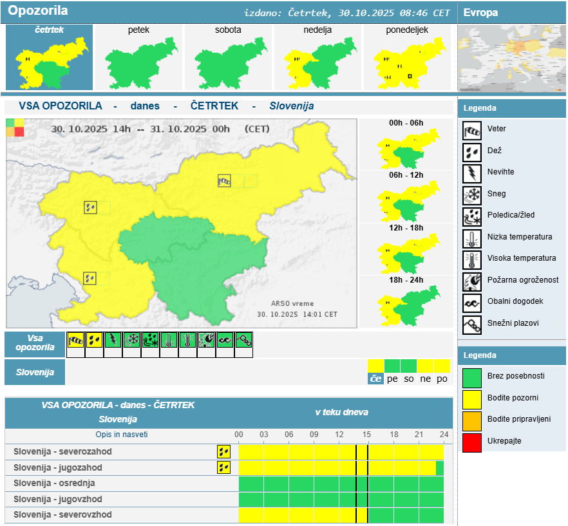Click the wind icon on northeast map region
This screenshot has width=568, height=526.
224,181
